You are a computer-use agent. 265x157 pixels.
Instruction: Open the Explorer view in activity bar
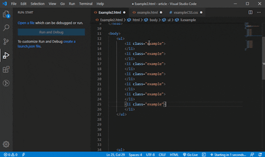(x=6, y=14)
